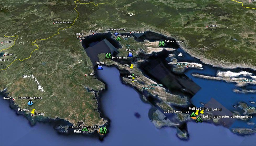Click the airplane icon at Rijekas lidosta
This screenshot has width=256, height=146.
(116, 33)
